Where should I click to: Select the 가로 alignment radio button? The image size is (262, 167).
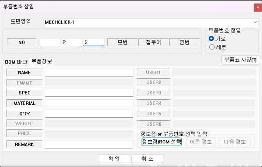pos(211,38)
